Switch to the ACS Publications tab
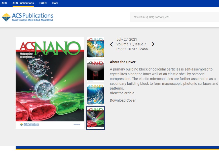Screen dimensions: 219x151 pos(23,3)
